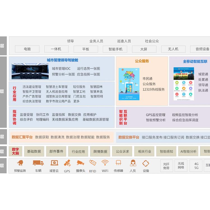The width and height of the screenshot is (210, 210).
Task: Select the WiFi signal icon
Action: (105, 163)
